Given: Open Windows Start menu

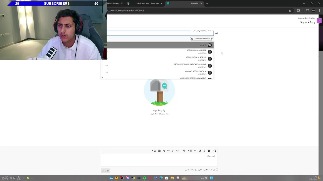Looking at the screenshot, I should tap(211, 178).
